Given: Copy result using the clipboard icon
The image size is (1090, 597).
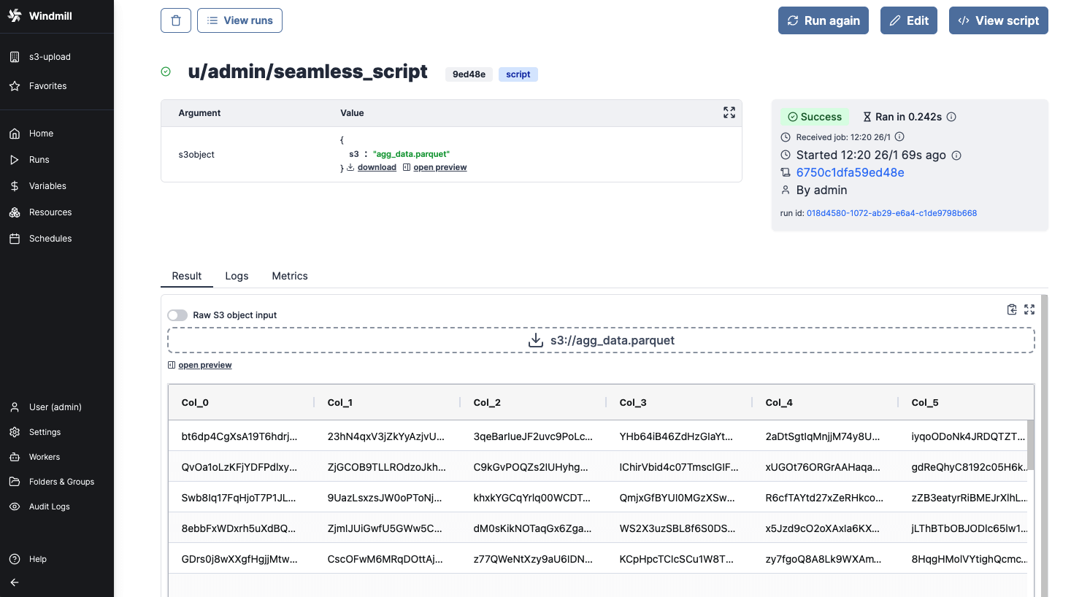Looking at the screenshot, I should coord(1012,309).
